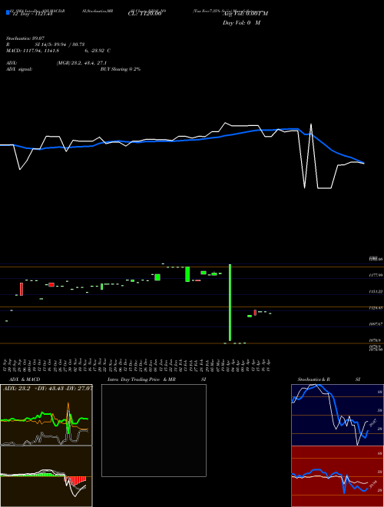Click the empty Intra Day Trading chart box
Screen dimensions: 384x507
coord(154,430)
